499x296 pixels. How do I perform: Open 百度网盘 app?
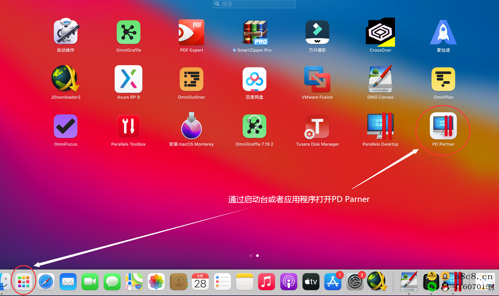point(254,79)
